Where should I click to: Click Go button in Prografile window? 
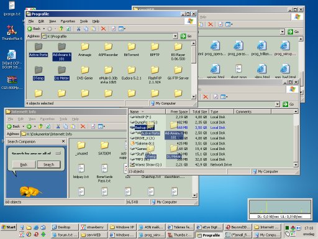pyautogui.click(x=186, y=36)
